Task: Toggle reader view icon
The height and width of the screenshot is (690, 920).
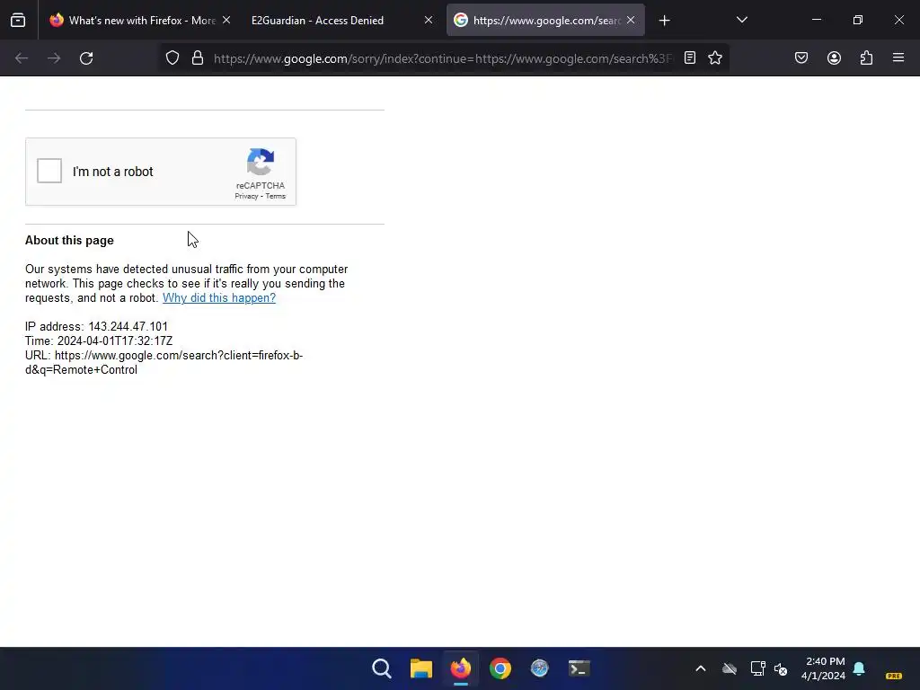Action: pyautogui.click(x=690, y=57)
